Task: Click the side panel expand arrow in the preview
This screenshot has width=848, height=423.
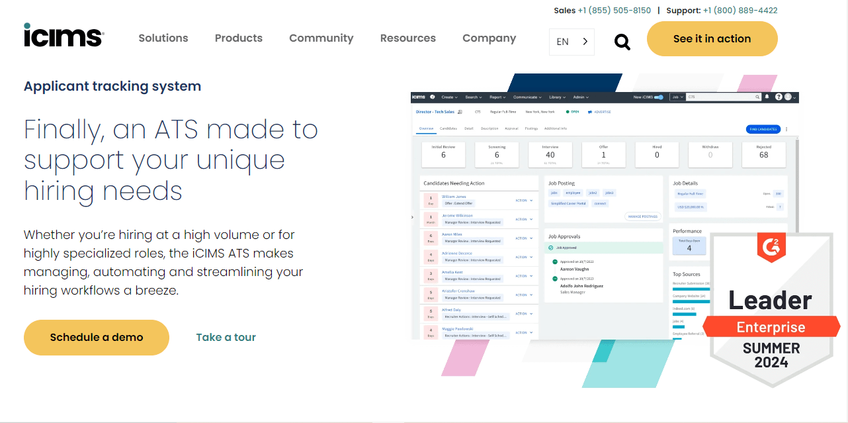Action: click(x=413, y=217)
